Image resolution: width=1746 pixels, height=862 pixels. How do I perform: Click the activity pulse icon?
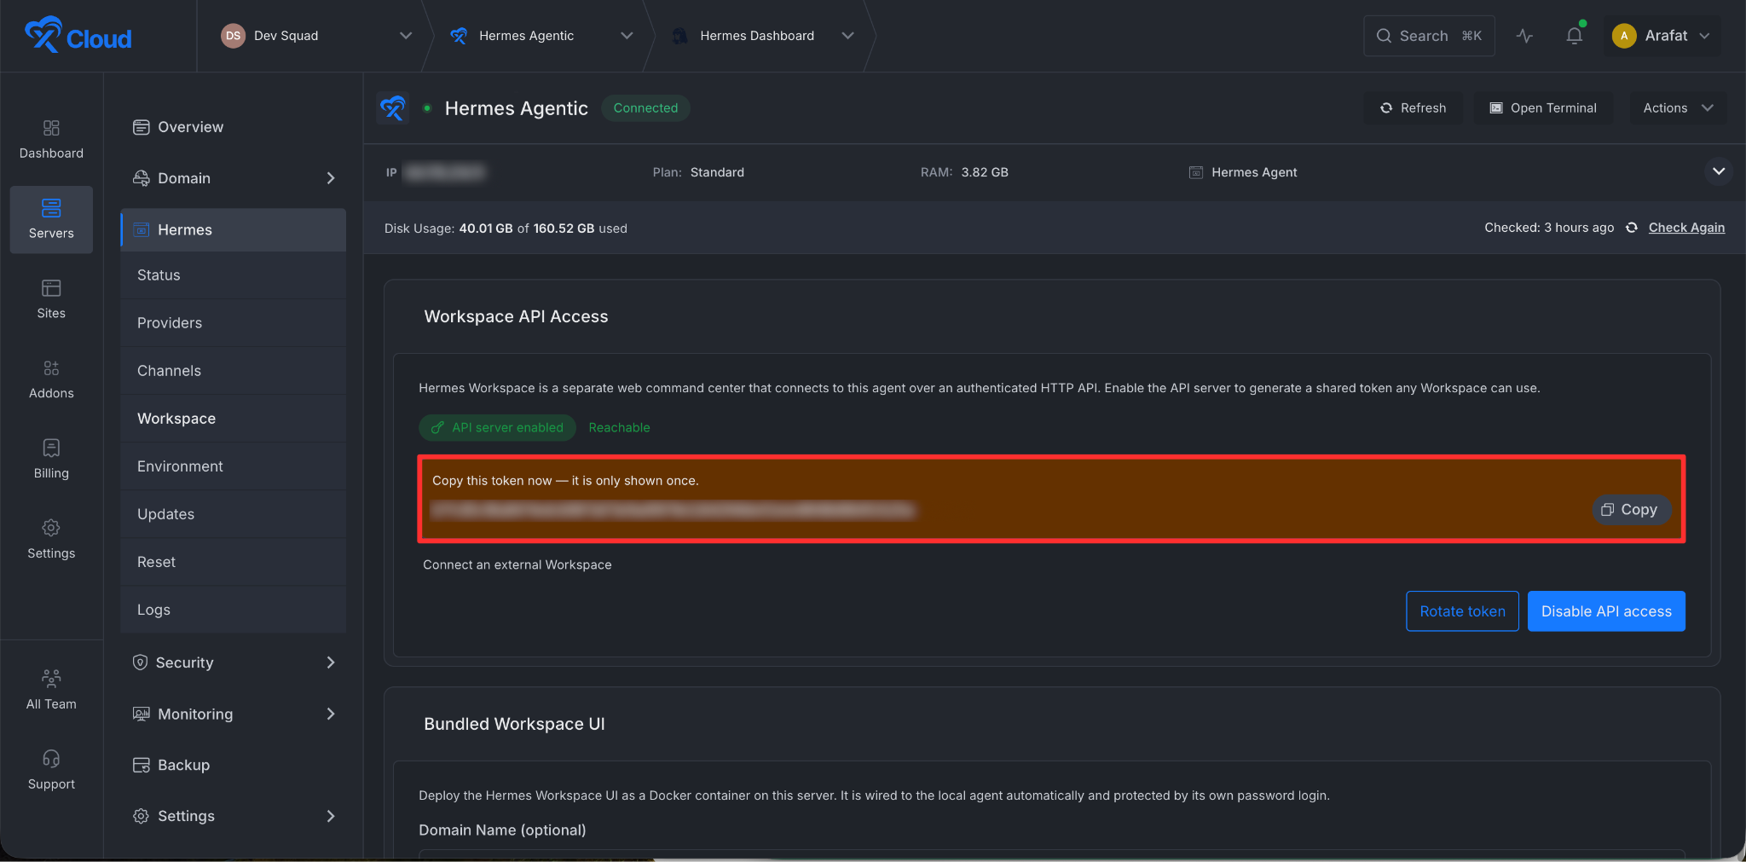pos(1525,36)
